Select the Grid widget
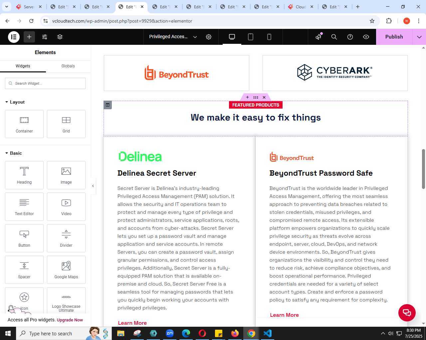This screenshot has width=426, height=340. pos(66,124)
